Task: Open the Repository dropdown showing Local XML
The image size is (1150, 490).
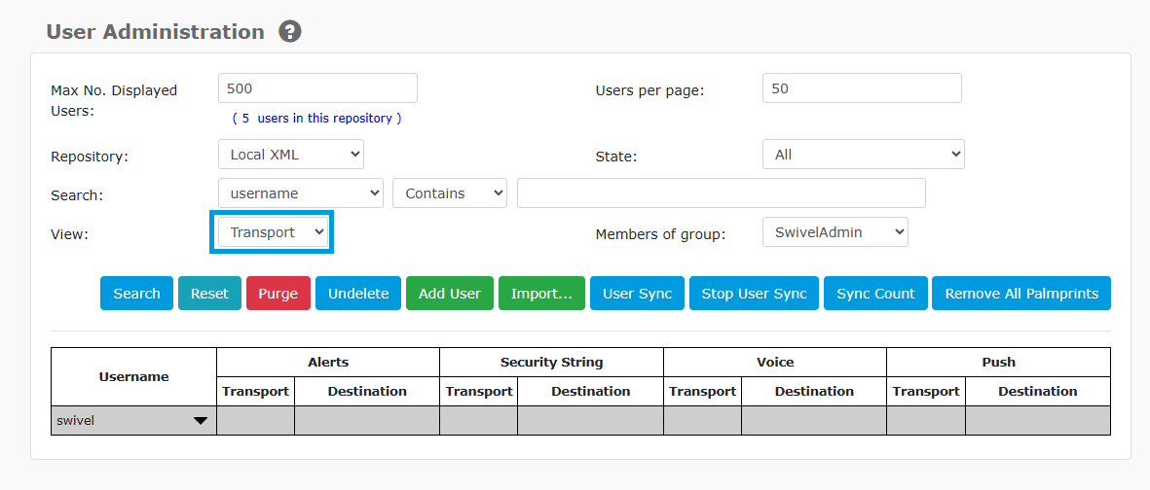Action: 291,155
